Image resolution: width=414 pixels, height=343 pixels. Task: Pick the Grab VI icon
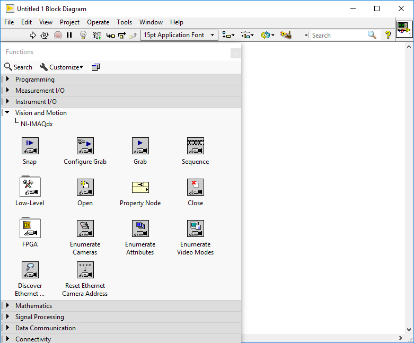click(x=140, y=146)
